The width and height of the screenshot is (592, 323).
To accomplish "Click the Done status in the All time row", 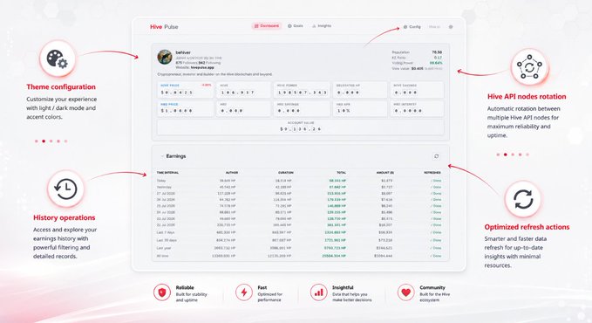I will pyautogui.click(x=436, y=256).
